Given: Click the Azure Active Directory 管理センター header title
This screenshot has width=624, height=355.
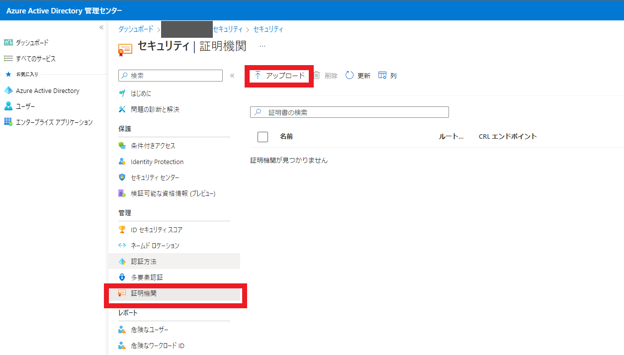Looking at the screenshot, I should click(64, 11).
